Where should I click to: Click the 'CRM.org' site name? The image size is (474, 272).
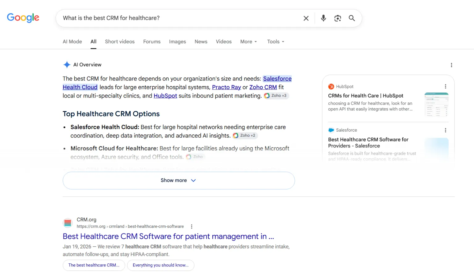[x=86, y=220]
